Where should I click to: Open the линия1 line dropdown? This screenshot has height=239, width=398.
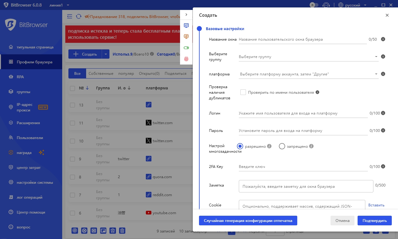[x=59, y=5]
